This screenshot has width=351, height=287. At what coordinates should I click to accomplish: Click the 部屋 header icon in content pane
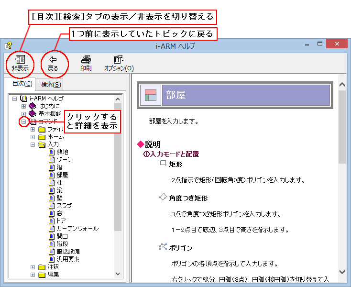150,95
